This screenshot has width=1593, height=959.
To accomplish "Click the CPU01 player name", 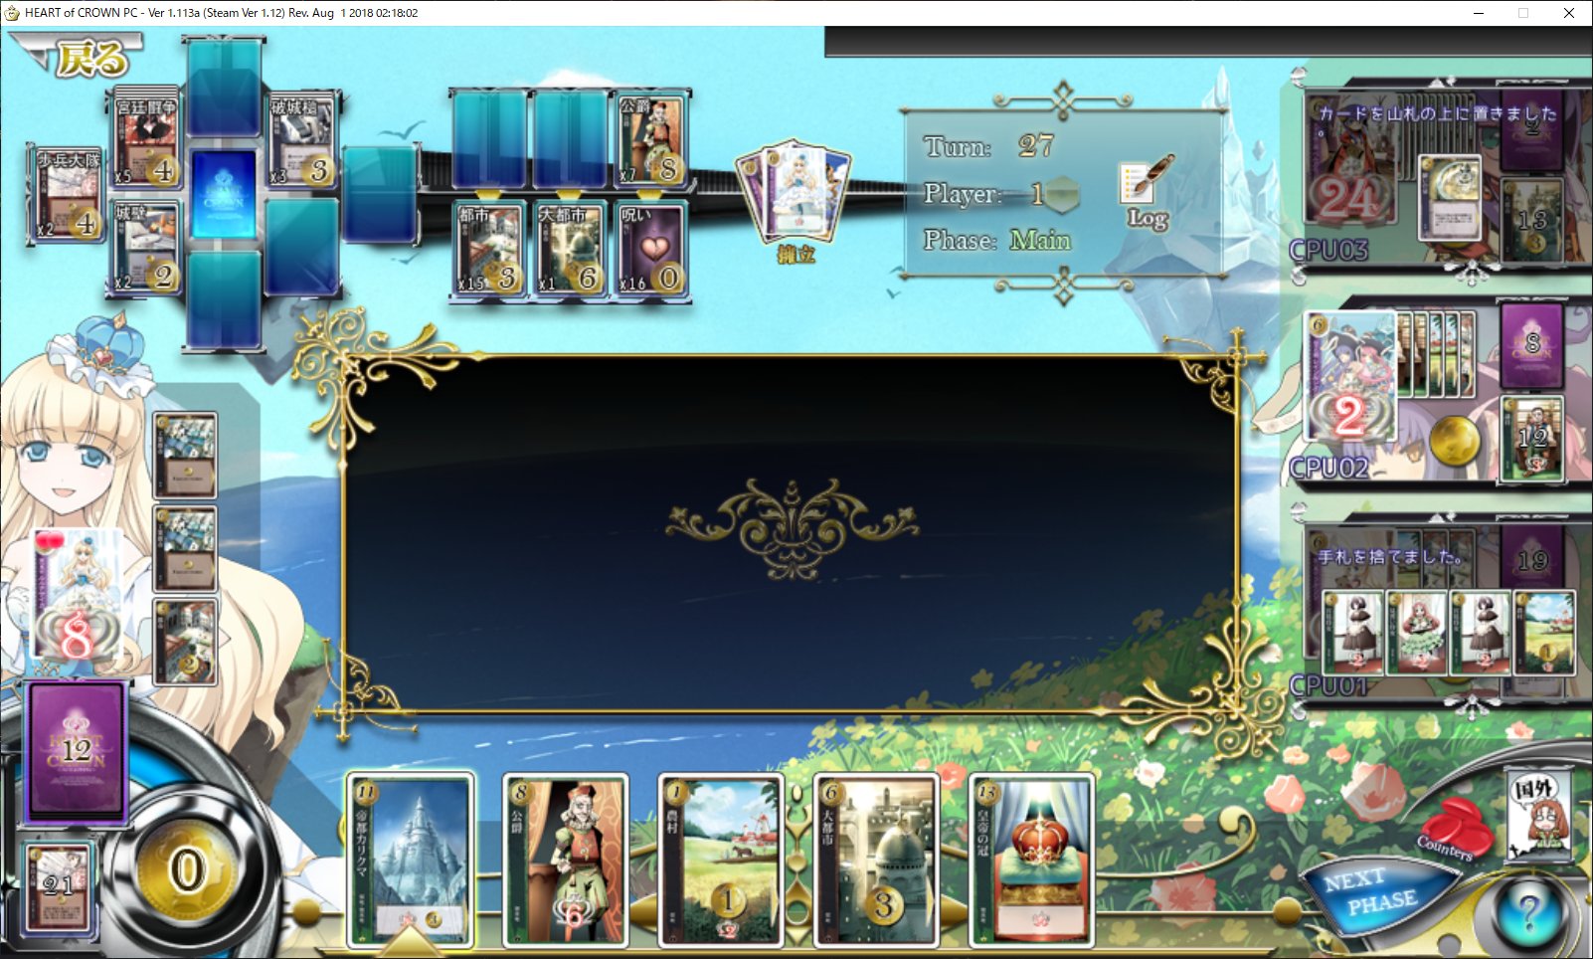I will click(1328, 685).
